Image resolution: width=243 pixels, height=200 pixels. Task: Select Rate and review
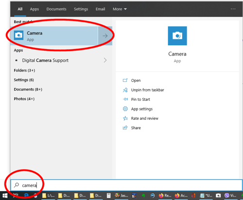[145, 118]
